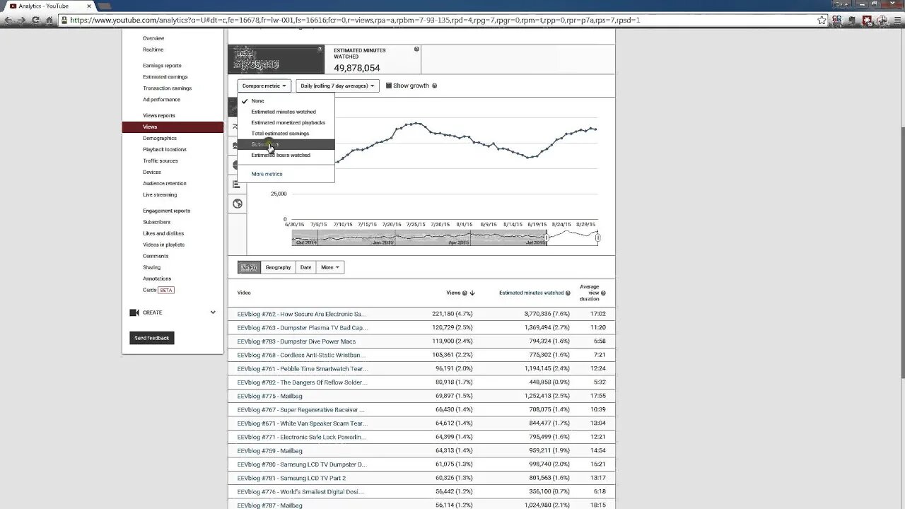Open EEVblog #775 Mailbag video link
The height and width of the screenshot is (509, 905).
269,396
